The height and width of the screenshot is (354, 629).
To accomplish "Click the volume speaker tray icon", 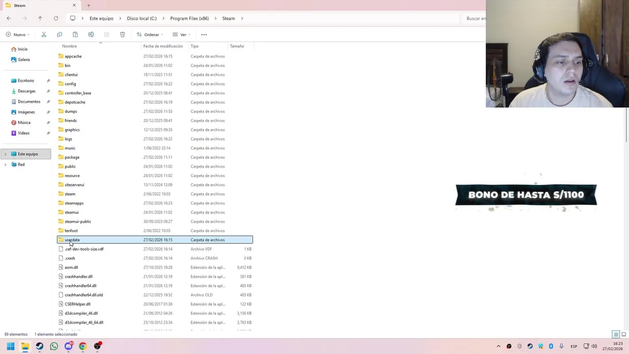I will pos(594,346).
